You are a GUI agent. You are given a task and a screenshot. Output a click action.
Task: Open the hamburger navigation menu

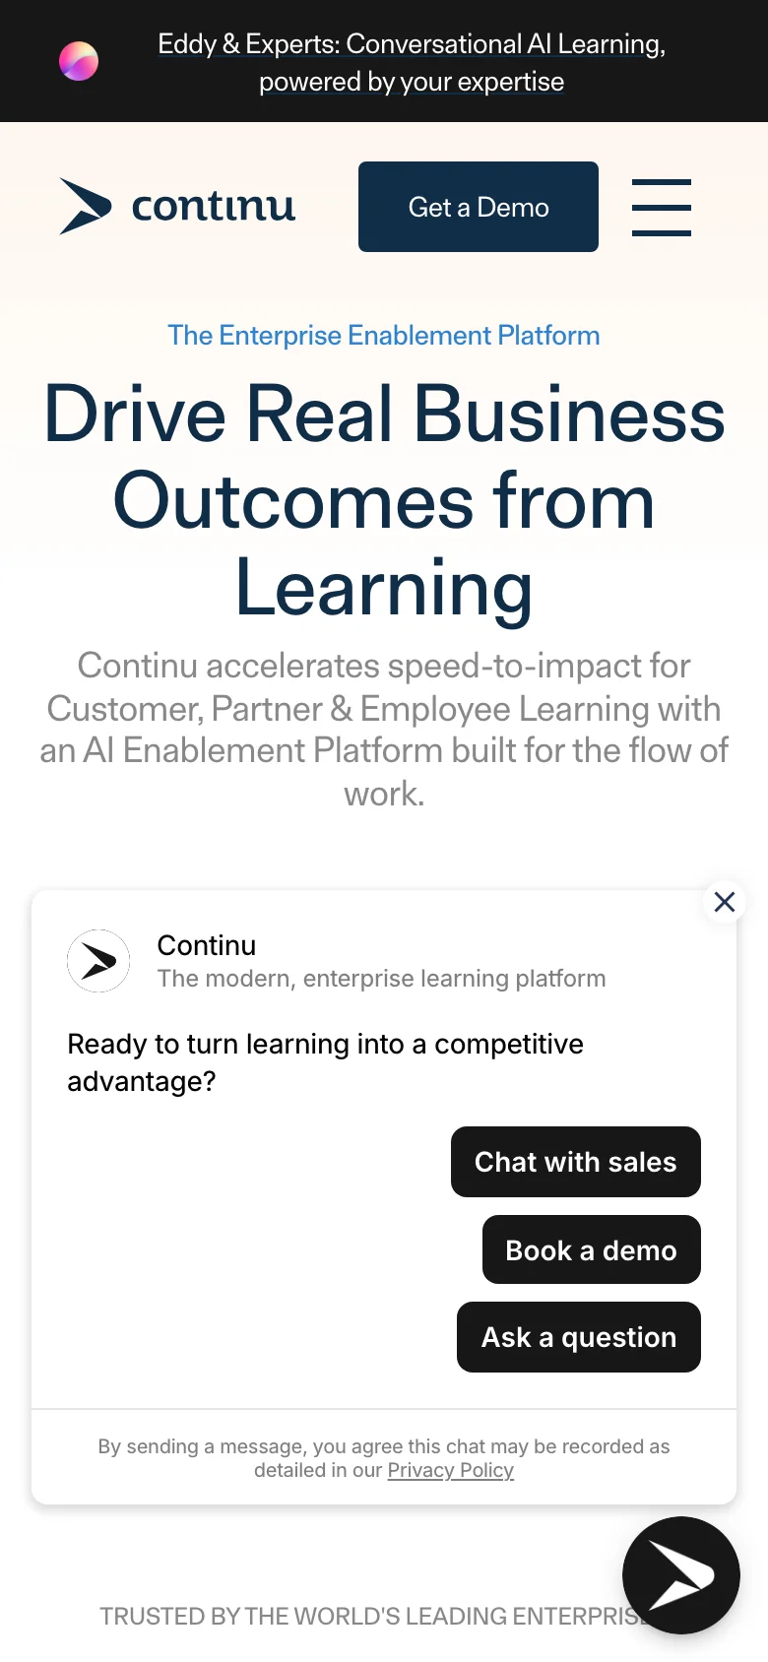tap(661, 207)
